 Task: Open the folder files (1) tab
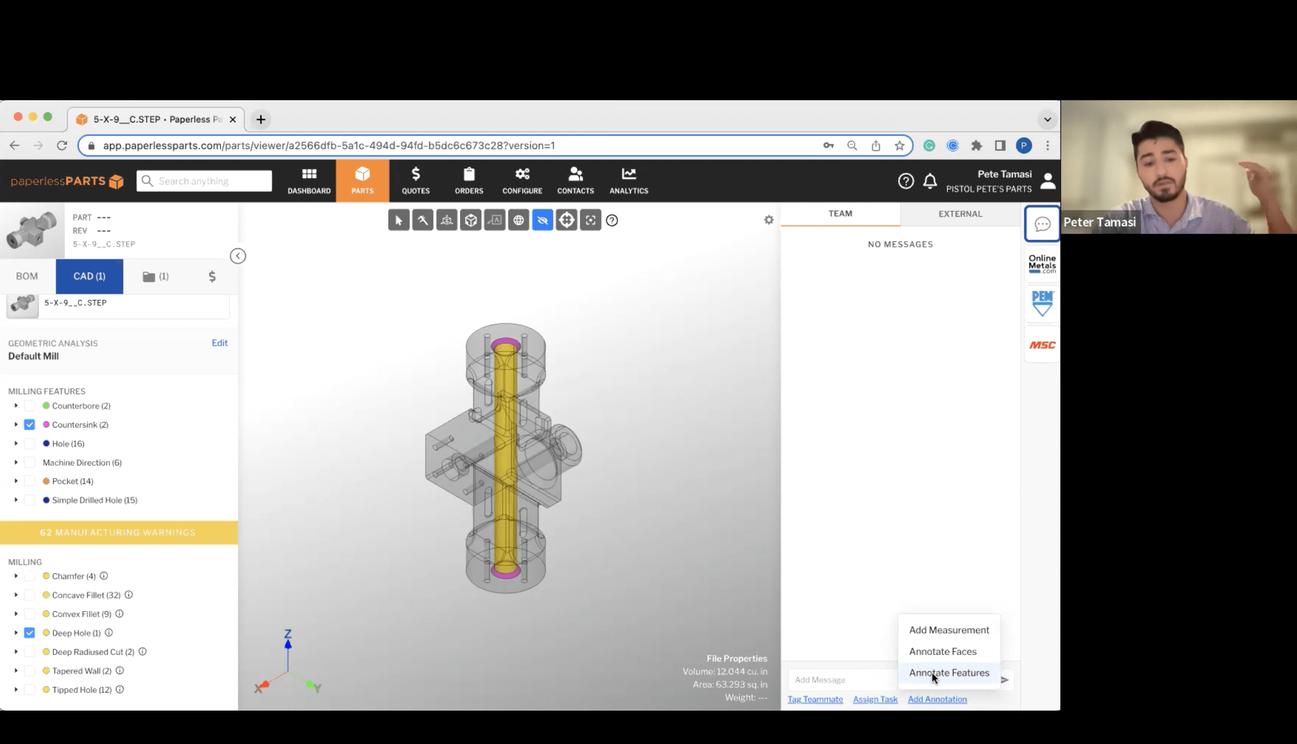point(156,276)
